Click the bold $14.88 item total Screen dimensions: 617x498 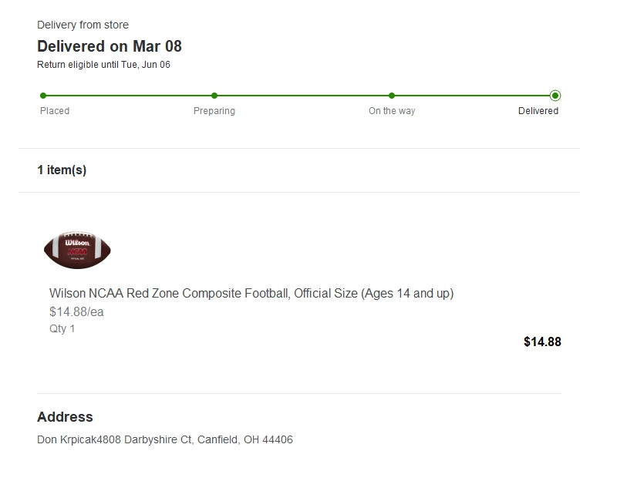click(542, 342)
